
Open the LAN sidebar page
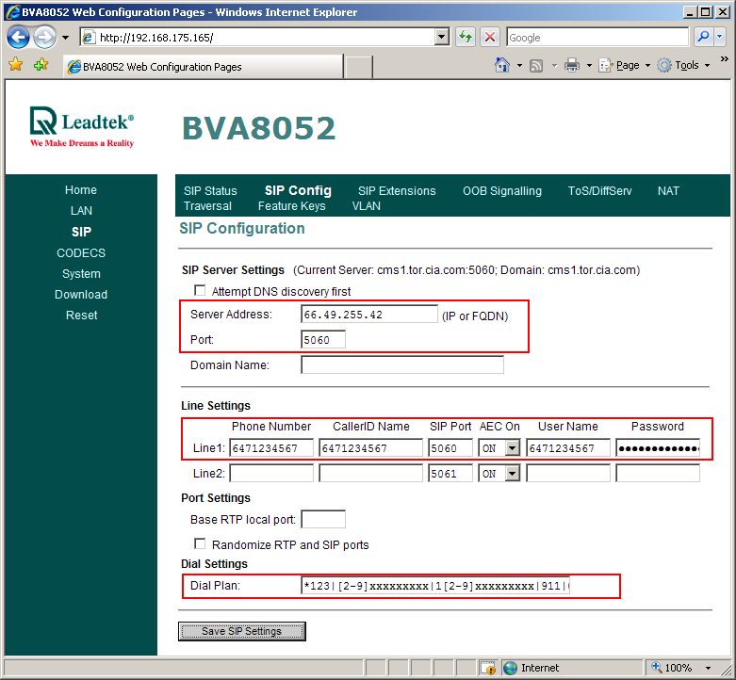(x=81, y=211)
